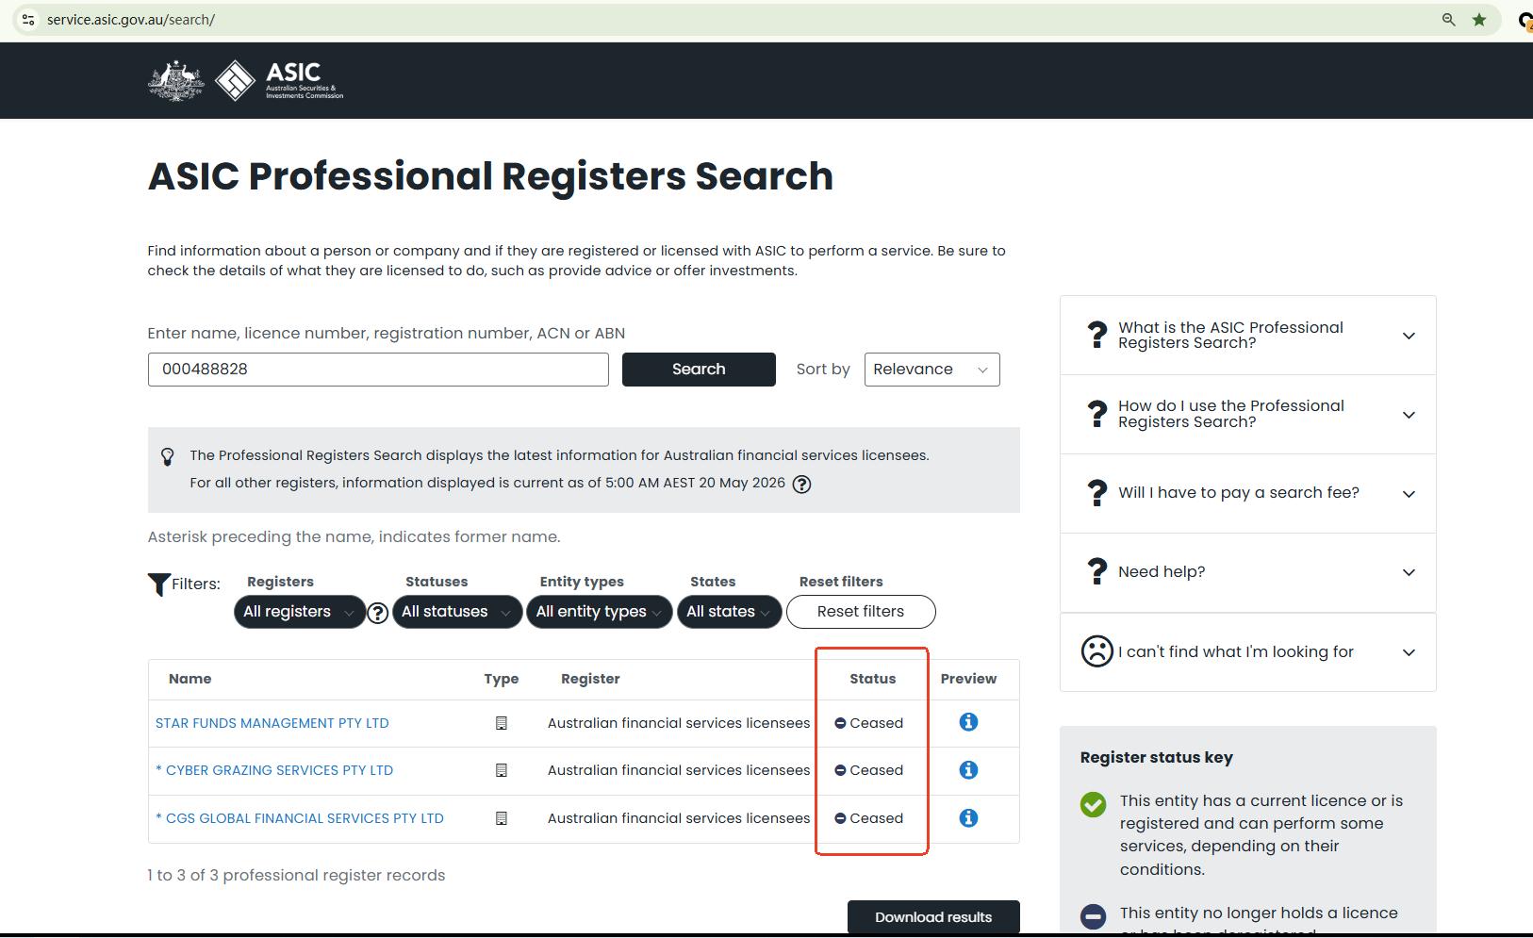This screenshot has width=1533, height=938.
Task: Open STAR FUNDS MANAGEMENT PTY LTD link
Action: tap(272, 723)
